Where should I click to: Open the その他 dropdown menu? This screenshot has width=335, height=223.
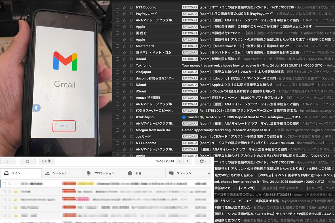[x=47, y=161]
